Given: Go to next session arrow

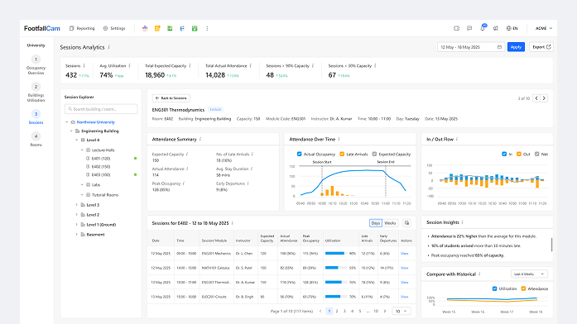Looking at the screenshot, I should [544, 98].
